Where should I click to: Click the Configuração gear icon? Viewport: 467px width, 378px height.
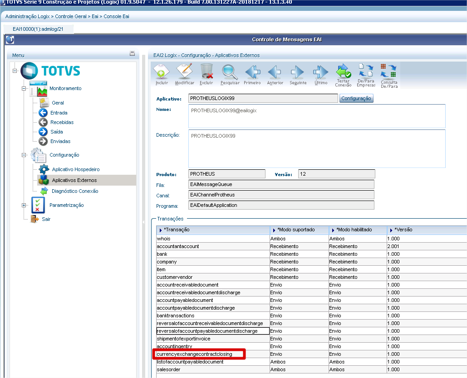39,155
